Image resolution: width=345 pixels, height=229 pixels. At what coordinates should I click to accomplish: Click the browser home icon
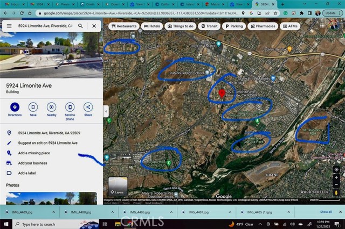30,13
